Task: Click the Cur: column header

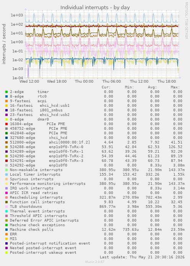Action: (106, 87)
